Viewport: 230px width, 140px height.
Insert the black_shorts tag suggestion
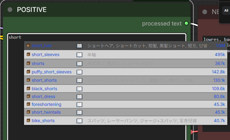[126, 89]
